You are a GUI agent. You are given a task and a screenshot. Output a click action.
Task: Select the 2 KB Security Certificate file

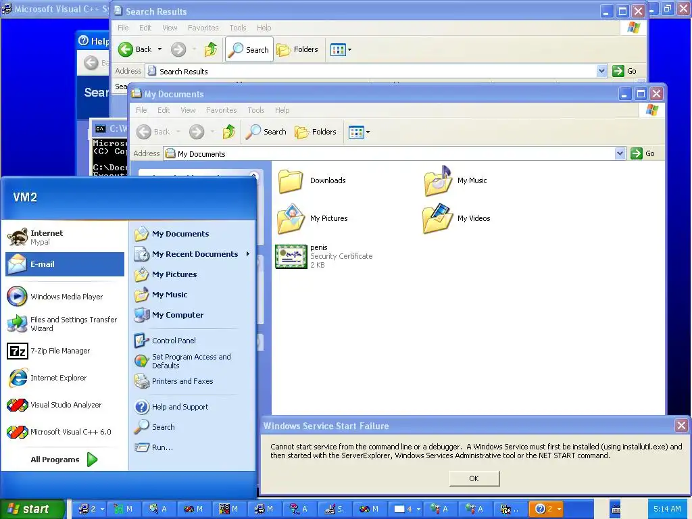pyautogui.click(x=324, y=256)
